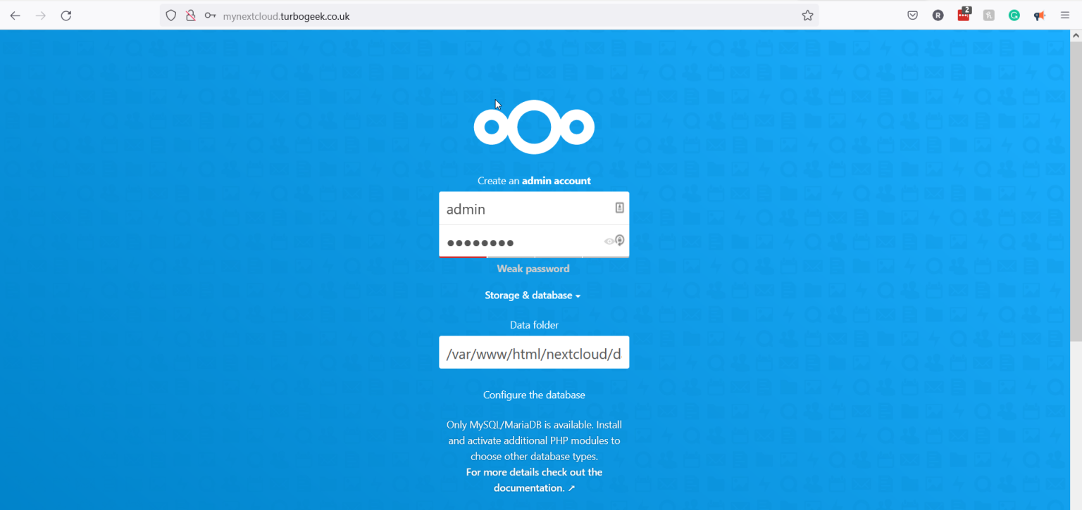Open the Firefox hamburger menu
The width and height of the screenshot is (1082, 510).
tap(1065, 15)
